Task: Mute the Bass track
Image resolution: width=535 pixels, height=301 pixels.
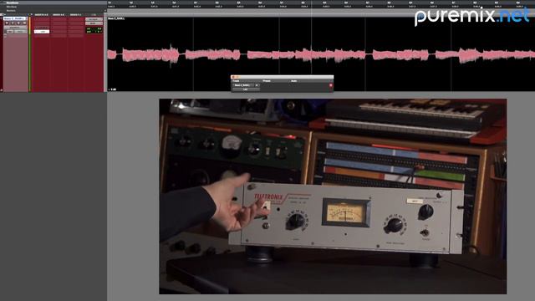Action: 24,23
